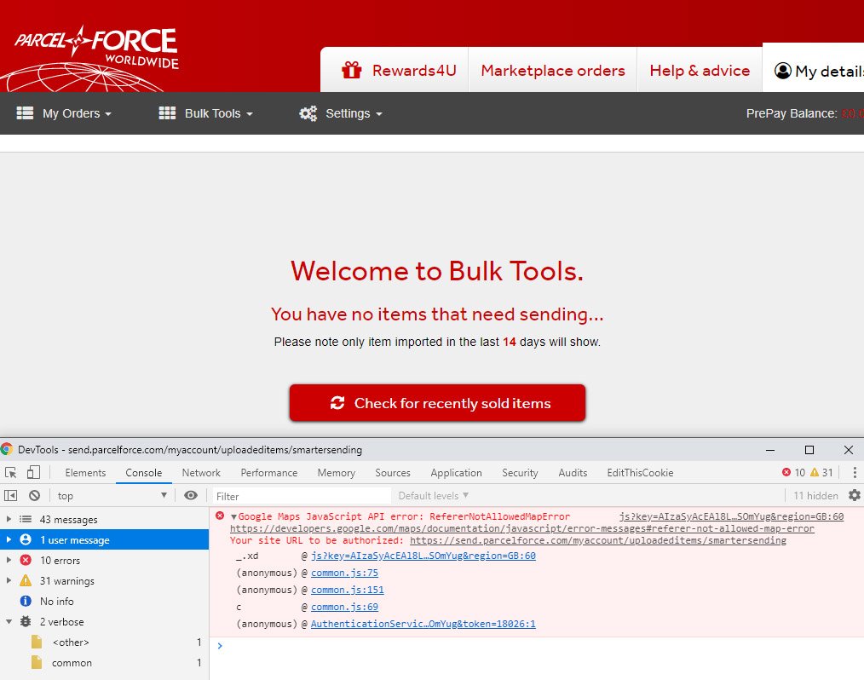
Task: Open the Marketplace orders tab
Action: [x=553, y=71]
